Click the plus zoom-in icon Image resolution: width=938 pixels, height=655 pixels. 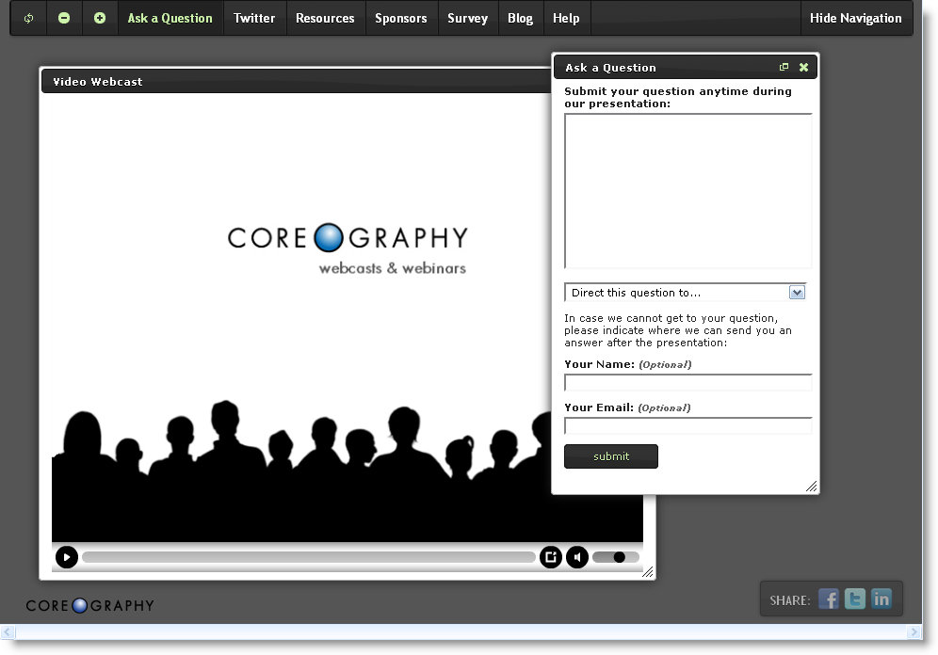click(100, 18)
